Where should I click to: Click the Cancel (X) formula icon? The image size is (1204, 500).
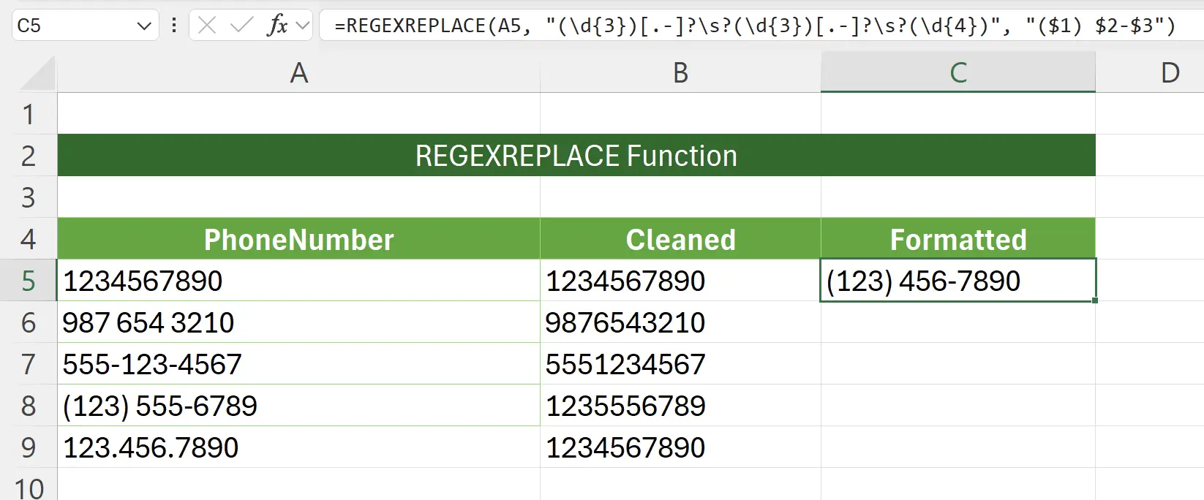point(207,26)
